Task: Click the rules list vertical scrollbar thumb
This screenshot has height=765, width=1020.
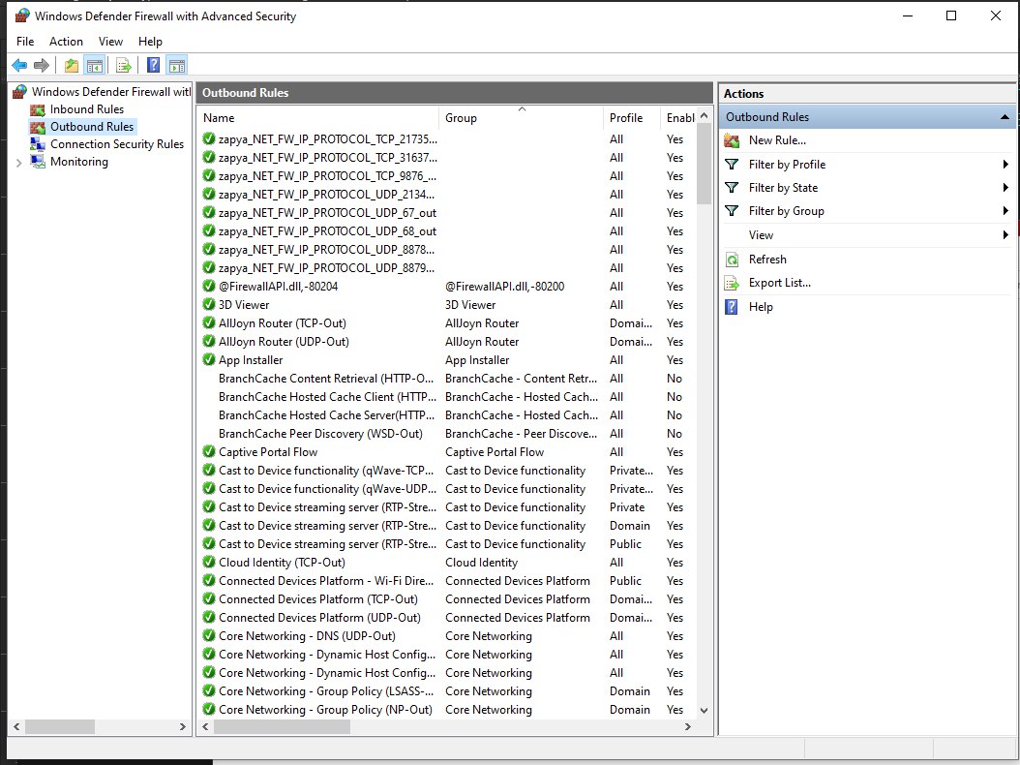Action: click(704, 164)
